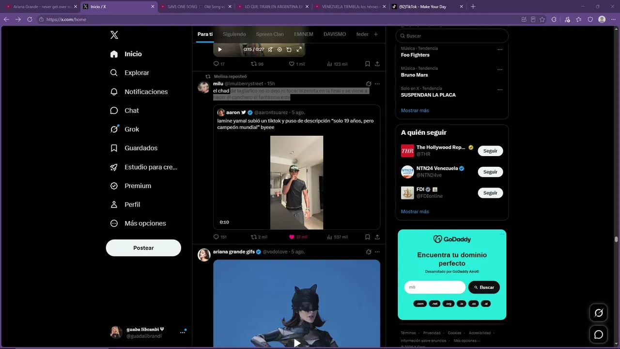The width and height of the screenshot is (620, 349).
Task: Open more options on ariana grande gifs post
Action: (x=377, y=252)
